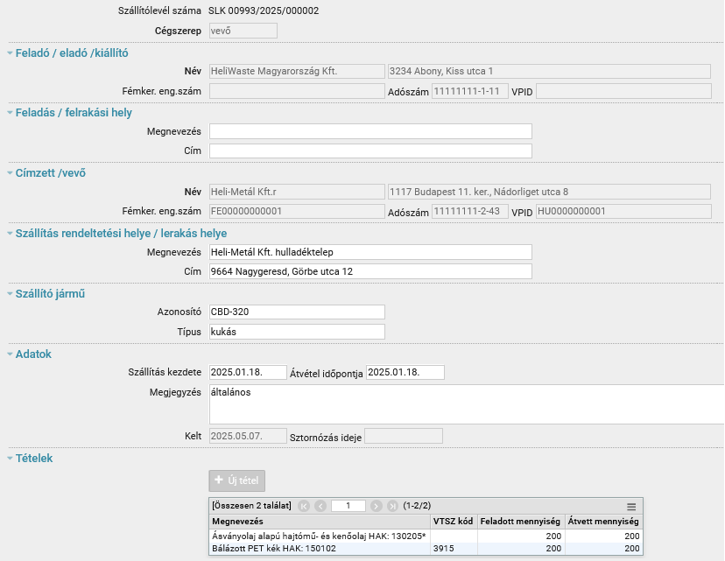Select the Bálázott PET kék row
Image resolution: width=725 pixels, height=561 pixels.
pyautogui.click(x=426, y=549)
